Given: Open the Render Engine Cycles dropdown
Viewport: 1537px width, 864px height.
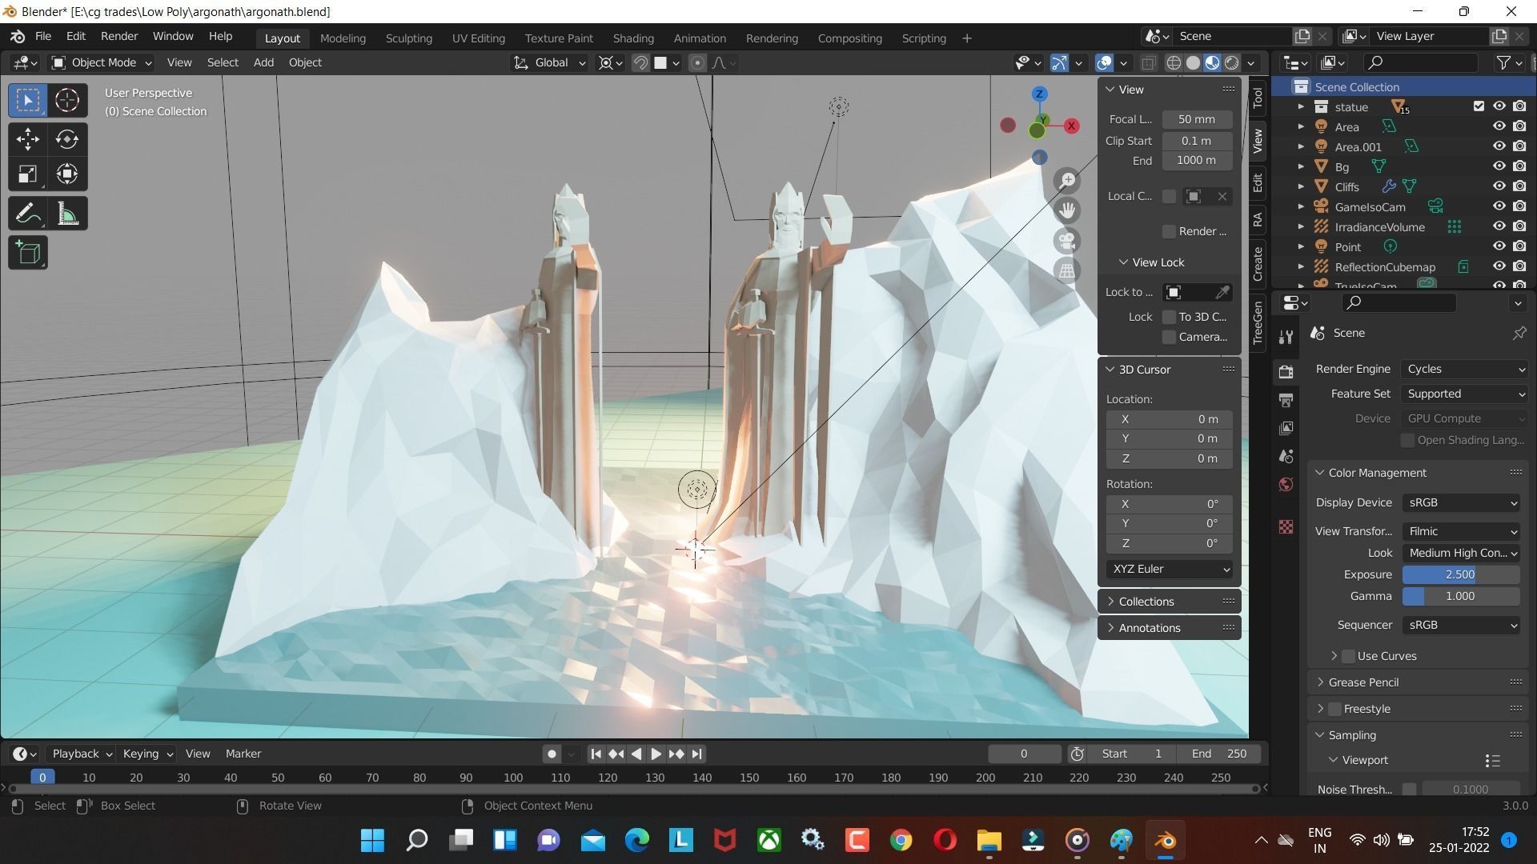Looking at the screenshot, I should pos(1464,369).
